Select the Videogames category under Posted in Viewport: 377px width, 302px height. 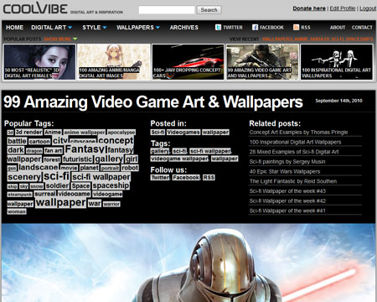(183, 132)
